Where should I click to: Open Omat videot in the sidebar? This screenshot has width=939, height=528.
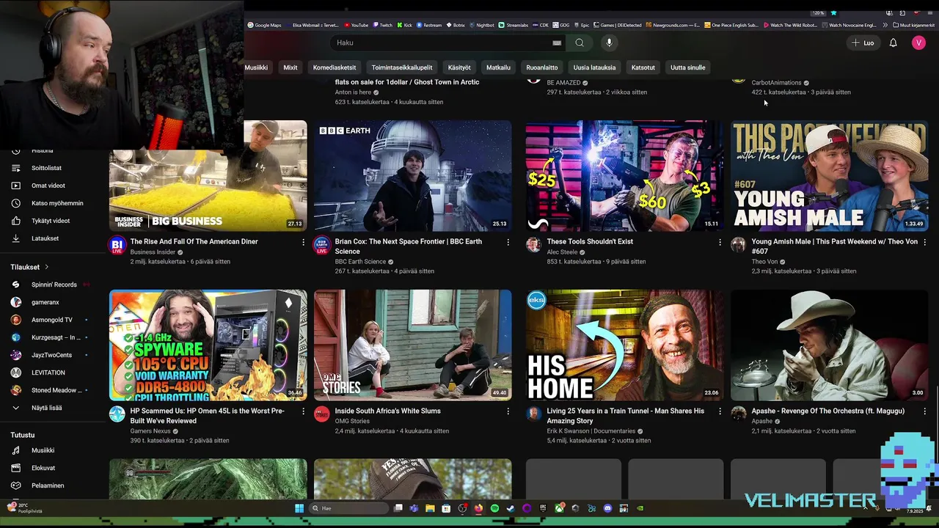pos(50,186)
